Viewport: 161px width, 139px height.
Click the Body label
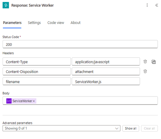(x=6, y=93)
